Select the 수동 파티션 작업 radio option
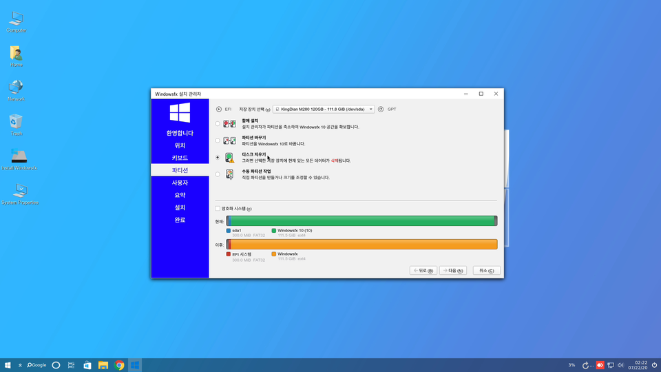This screenshot has width=661, height=372. [x=218, y=174]
